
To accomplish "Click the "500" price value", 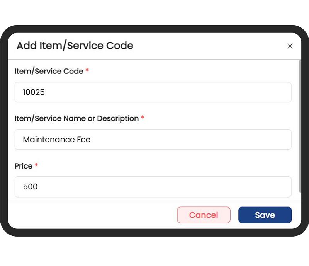I will point(31,187).
